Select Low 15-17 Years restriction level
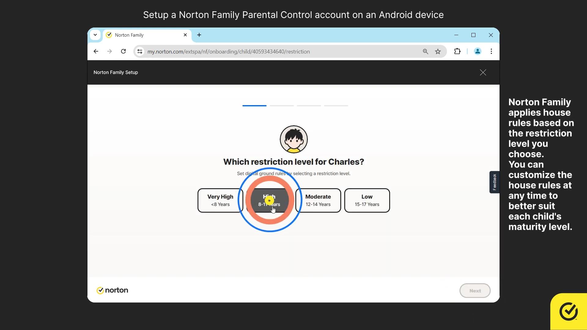The image size is (587, 330). click(x=367, y=200)
